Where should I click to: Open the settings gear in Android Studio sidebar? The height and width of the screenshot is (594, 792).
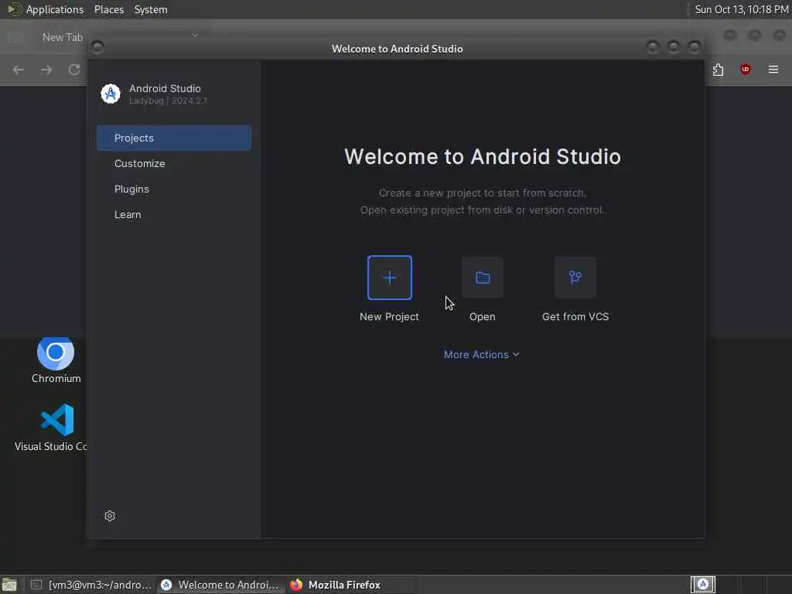[x=110, y=516]
